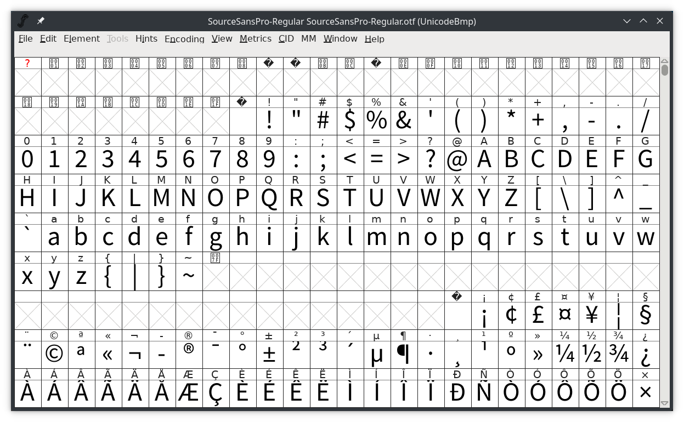This screenshot has width=684, height=422.
Task: Open the Metrics menu
Action: pyautogui.click(x=256, y=39)
